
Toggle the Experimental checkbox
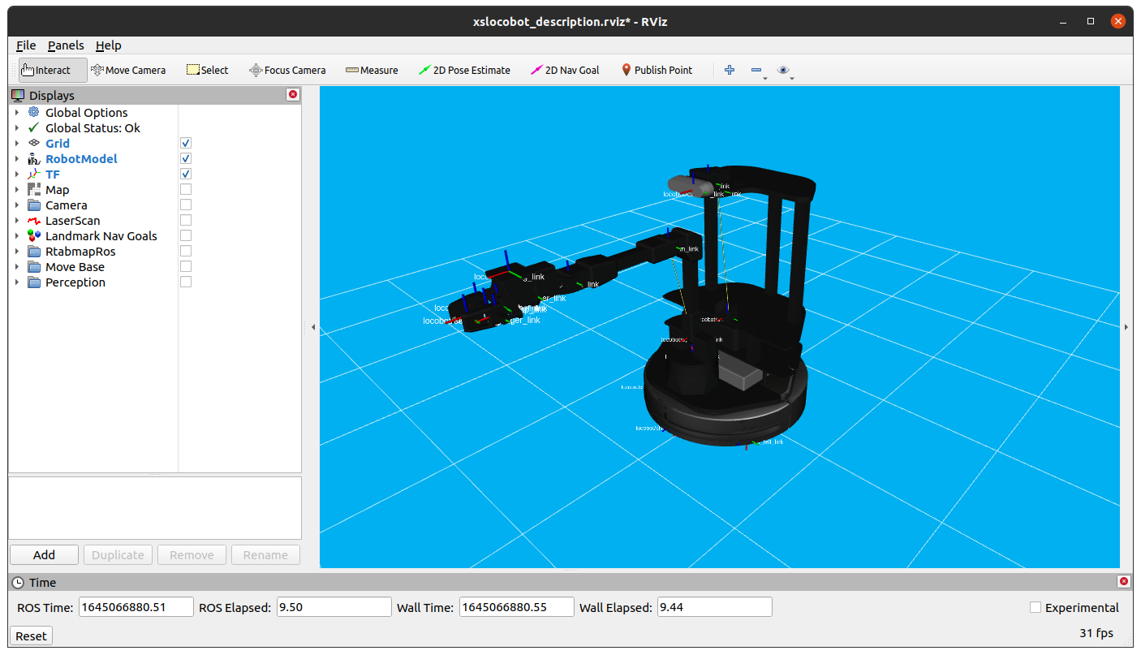(x=1036, y=608)
